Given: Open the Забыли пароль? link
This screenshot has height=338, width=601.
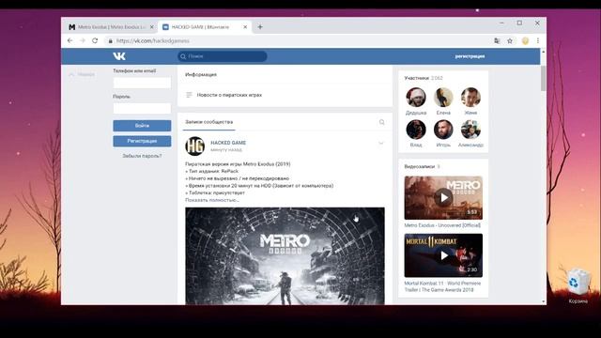Looking at the screenshot, I should (142, 156).
